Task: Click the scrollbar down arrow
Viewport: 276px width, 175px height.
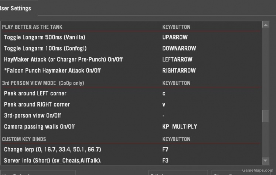Action: 265,160
